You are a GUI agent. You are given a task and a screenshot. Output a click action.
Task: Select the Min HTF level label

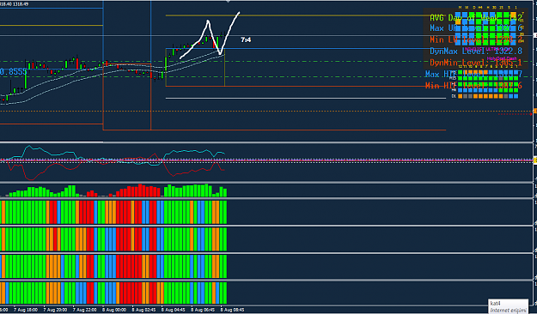click(x=473, y=86)
